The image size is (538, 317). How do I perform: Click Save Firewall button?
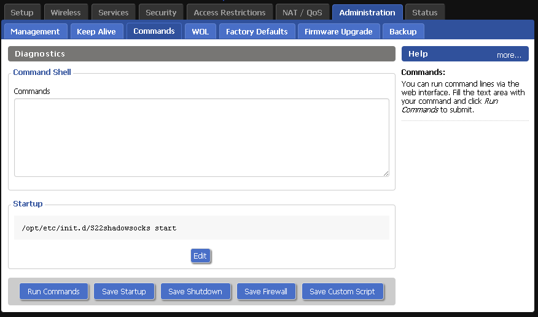265,291
